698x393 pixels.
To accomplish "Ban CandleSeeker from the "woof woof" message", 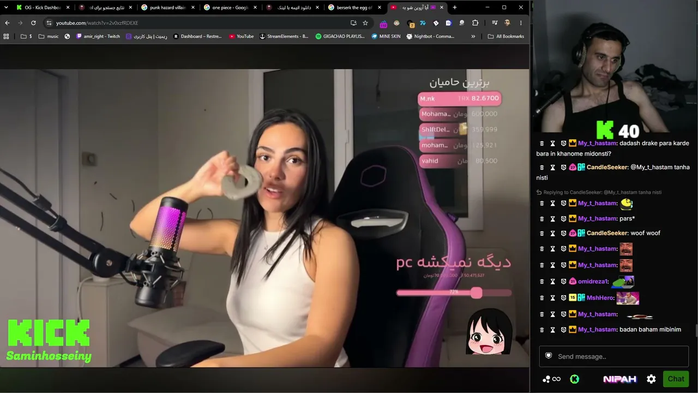I will click(x=563, y=234).
